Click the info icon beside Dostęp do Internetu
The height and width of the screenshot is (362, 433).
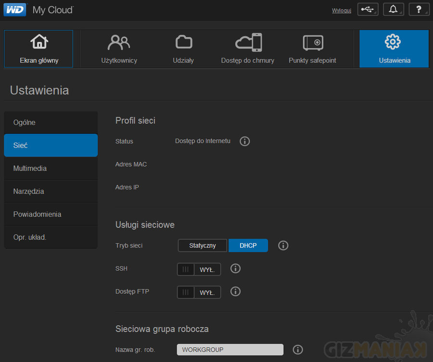point(245,141)
